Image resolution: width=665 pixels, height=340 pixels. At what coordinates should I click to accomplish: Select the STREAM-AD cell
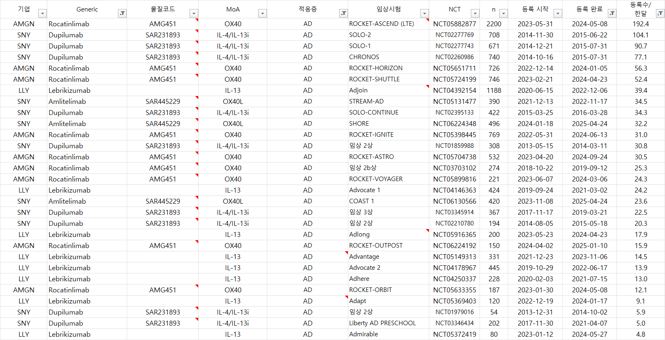tap(389, 101)
